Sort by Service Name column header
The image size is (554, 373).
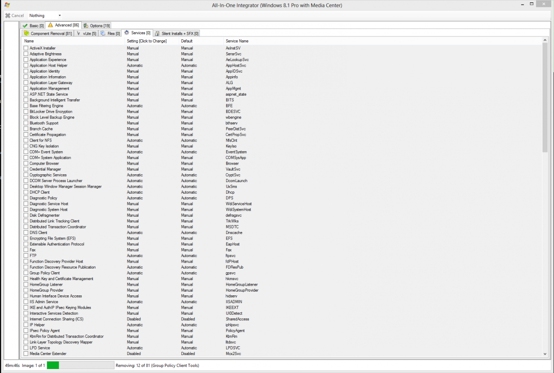[x=237, y=41]
